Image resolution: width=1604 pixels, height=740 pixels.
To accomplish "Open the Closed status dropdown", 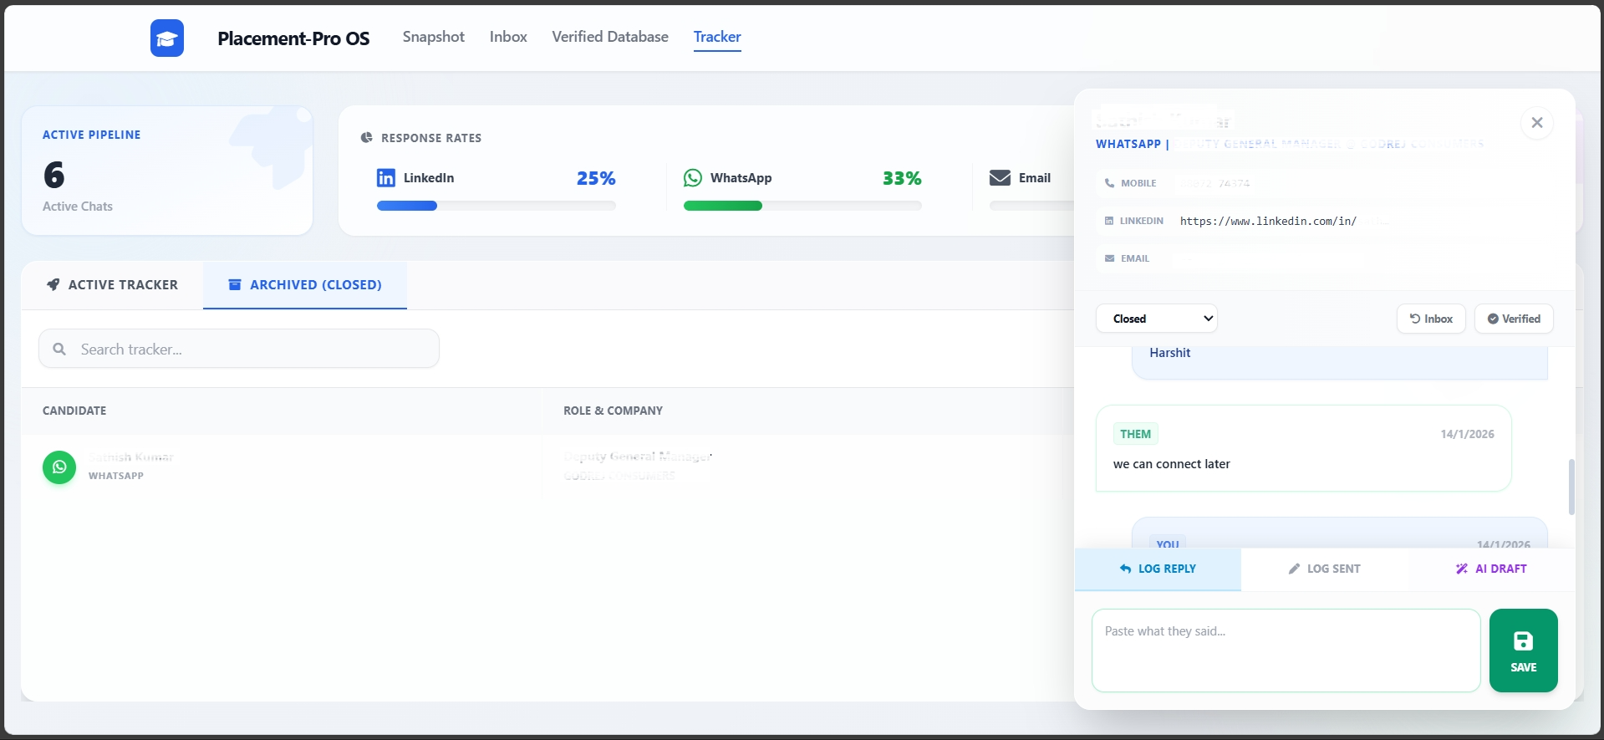I will click(x=1156, y=319).
